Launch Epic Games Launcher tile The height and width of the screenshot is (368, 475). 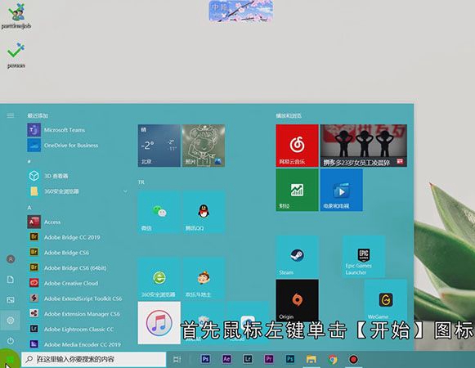coord(364,257)
